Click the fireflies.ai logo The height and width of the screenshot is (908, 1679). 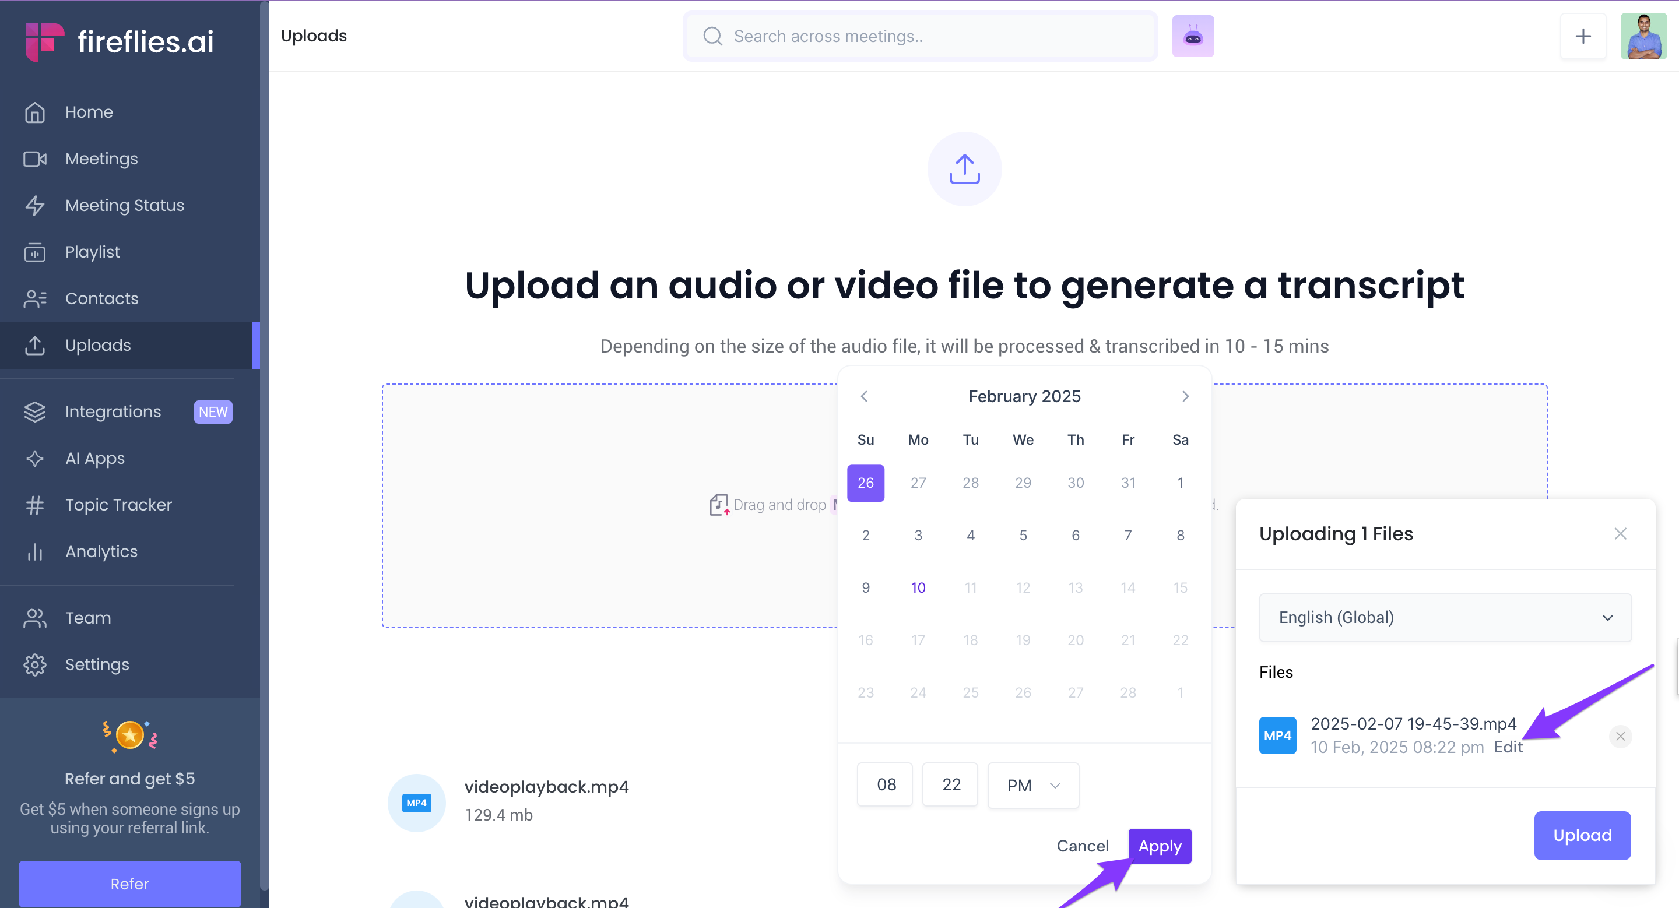pos(120,41)
